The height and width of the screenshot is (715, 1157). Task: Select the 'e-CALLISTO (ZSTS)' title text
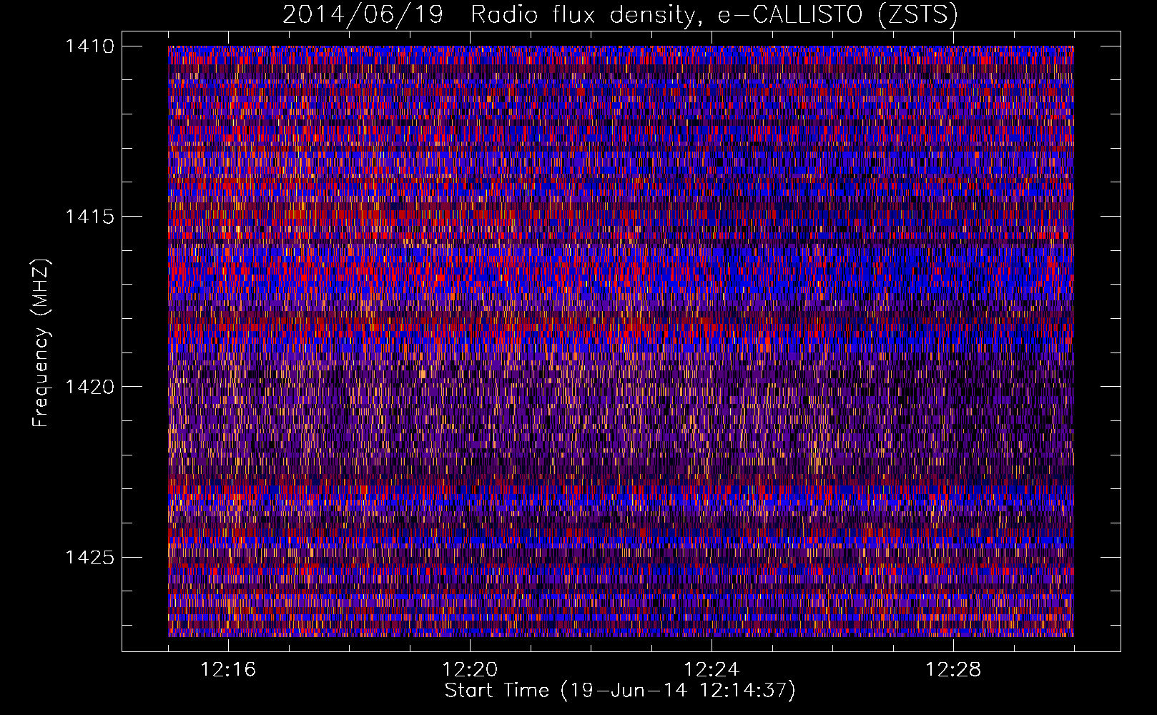tap(837, 15)
